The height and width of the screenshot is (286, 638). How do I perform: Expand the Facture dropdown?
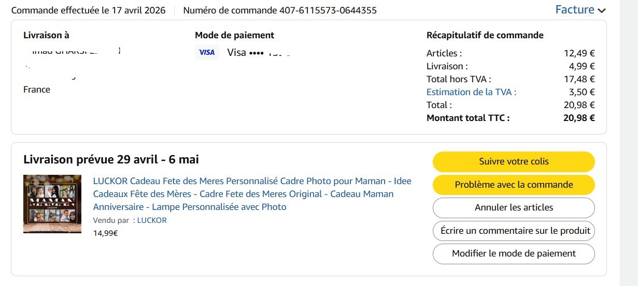(580, 10)
